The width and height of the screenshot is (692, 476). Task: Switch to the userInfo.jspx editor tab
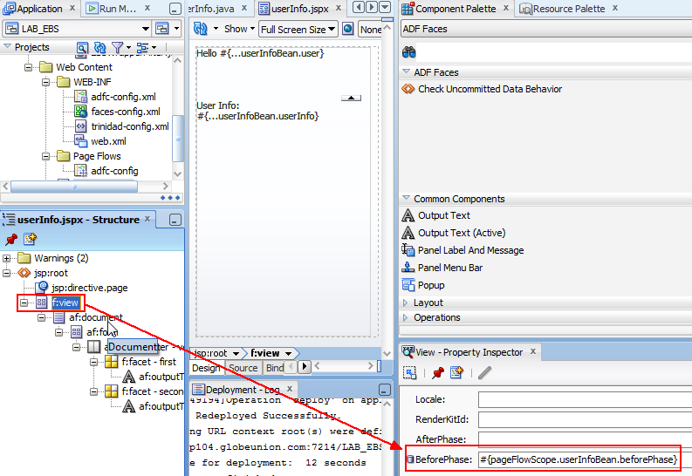300,9
